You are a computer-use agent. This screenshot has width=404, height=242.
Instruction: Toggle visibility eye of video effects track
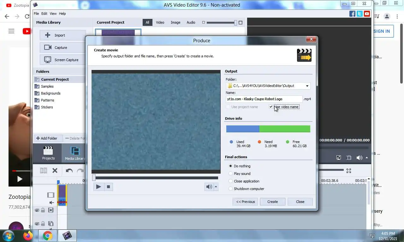37,210
